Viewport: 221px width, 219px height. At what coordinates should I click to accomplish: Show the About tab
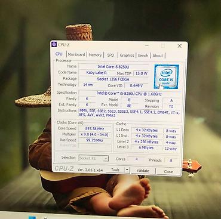158,56
